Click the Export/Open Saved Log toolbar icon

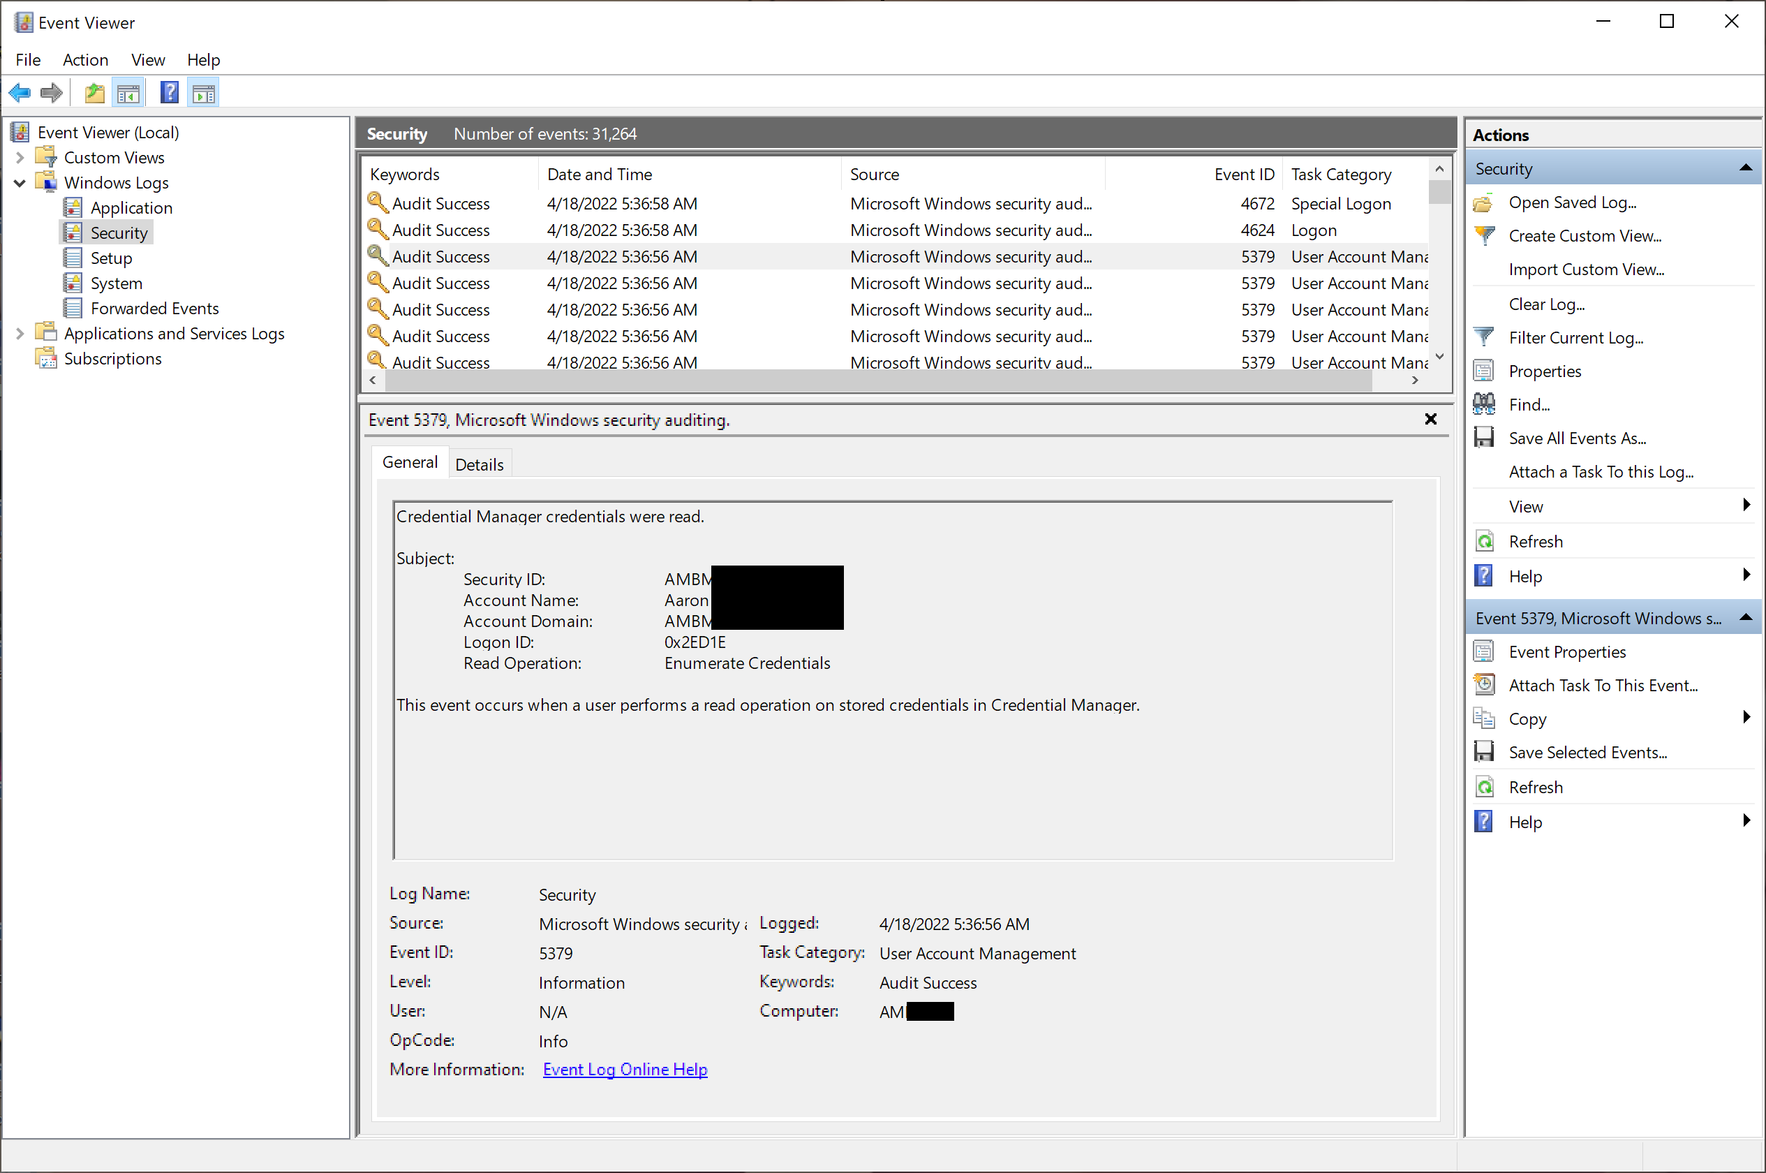coord(94,91)
